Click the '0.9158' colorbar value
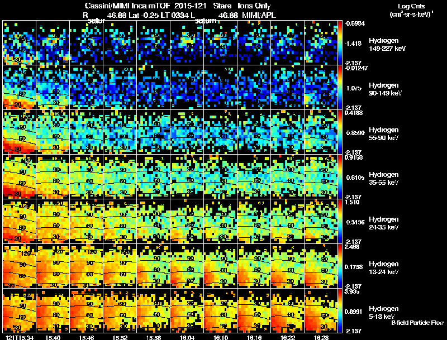Viewport: 447px width, 340px height. pos(354,157)
